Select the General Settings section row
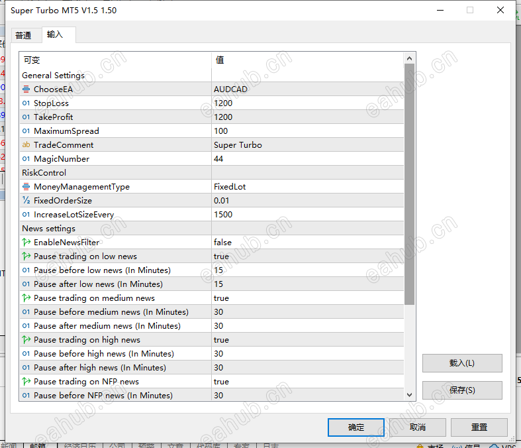The image size is (521, 448). (x=212, y=75)
